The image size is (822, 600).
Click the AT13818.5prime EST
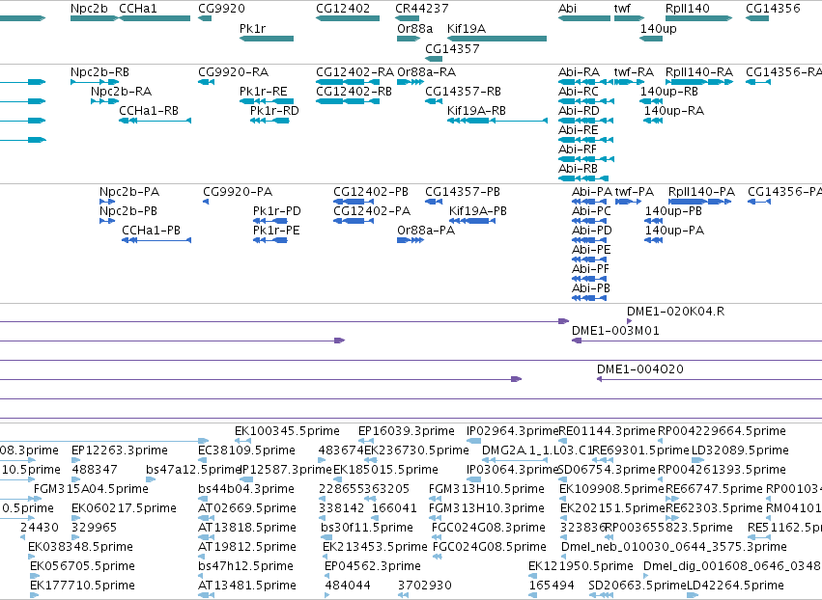click(x=206, y=537)
